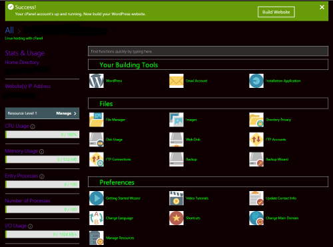
Task: Open the Images icon
Action: pyautogui.click(x=176, y=120)
